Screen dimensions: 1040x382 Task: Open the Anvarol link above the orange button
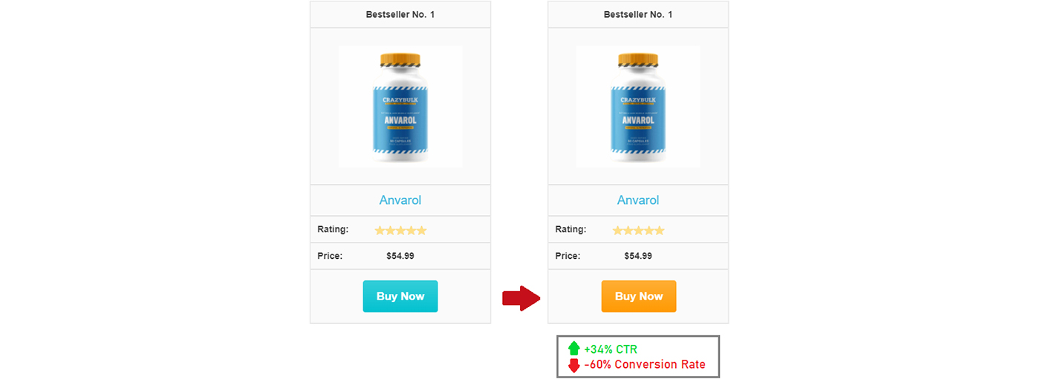point(638,200)
